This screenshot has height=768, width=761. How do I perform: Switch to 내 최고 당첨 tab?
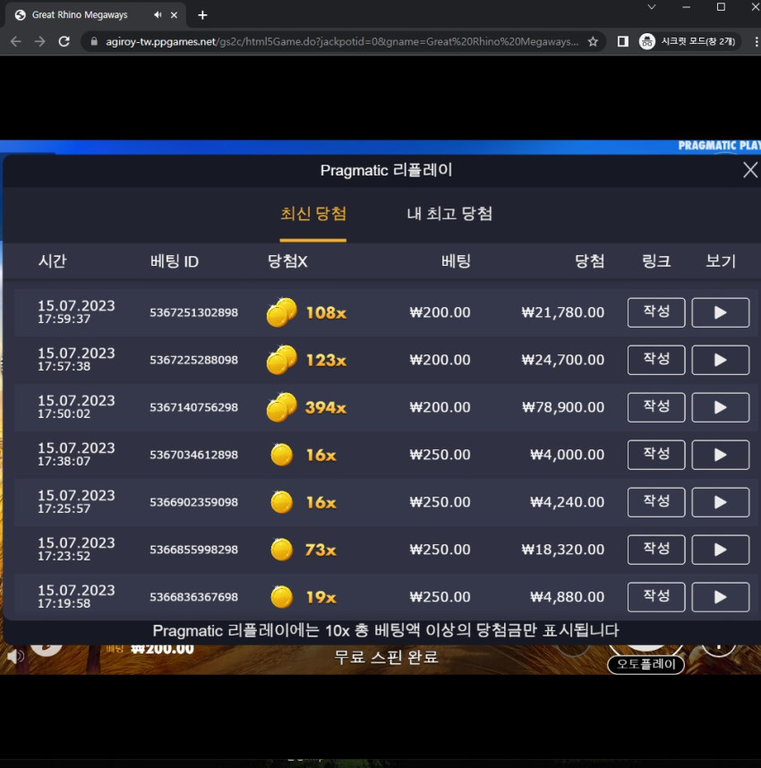(x=449, y=214)
